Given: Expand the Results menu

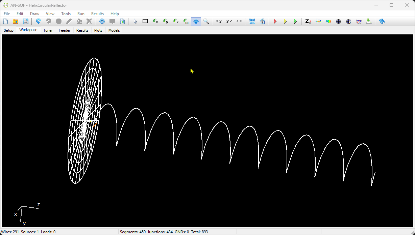Looking at the screenshot, I should [x=97, y=14].
